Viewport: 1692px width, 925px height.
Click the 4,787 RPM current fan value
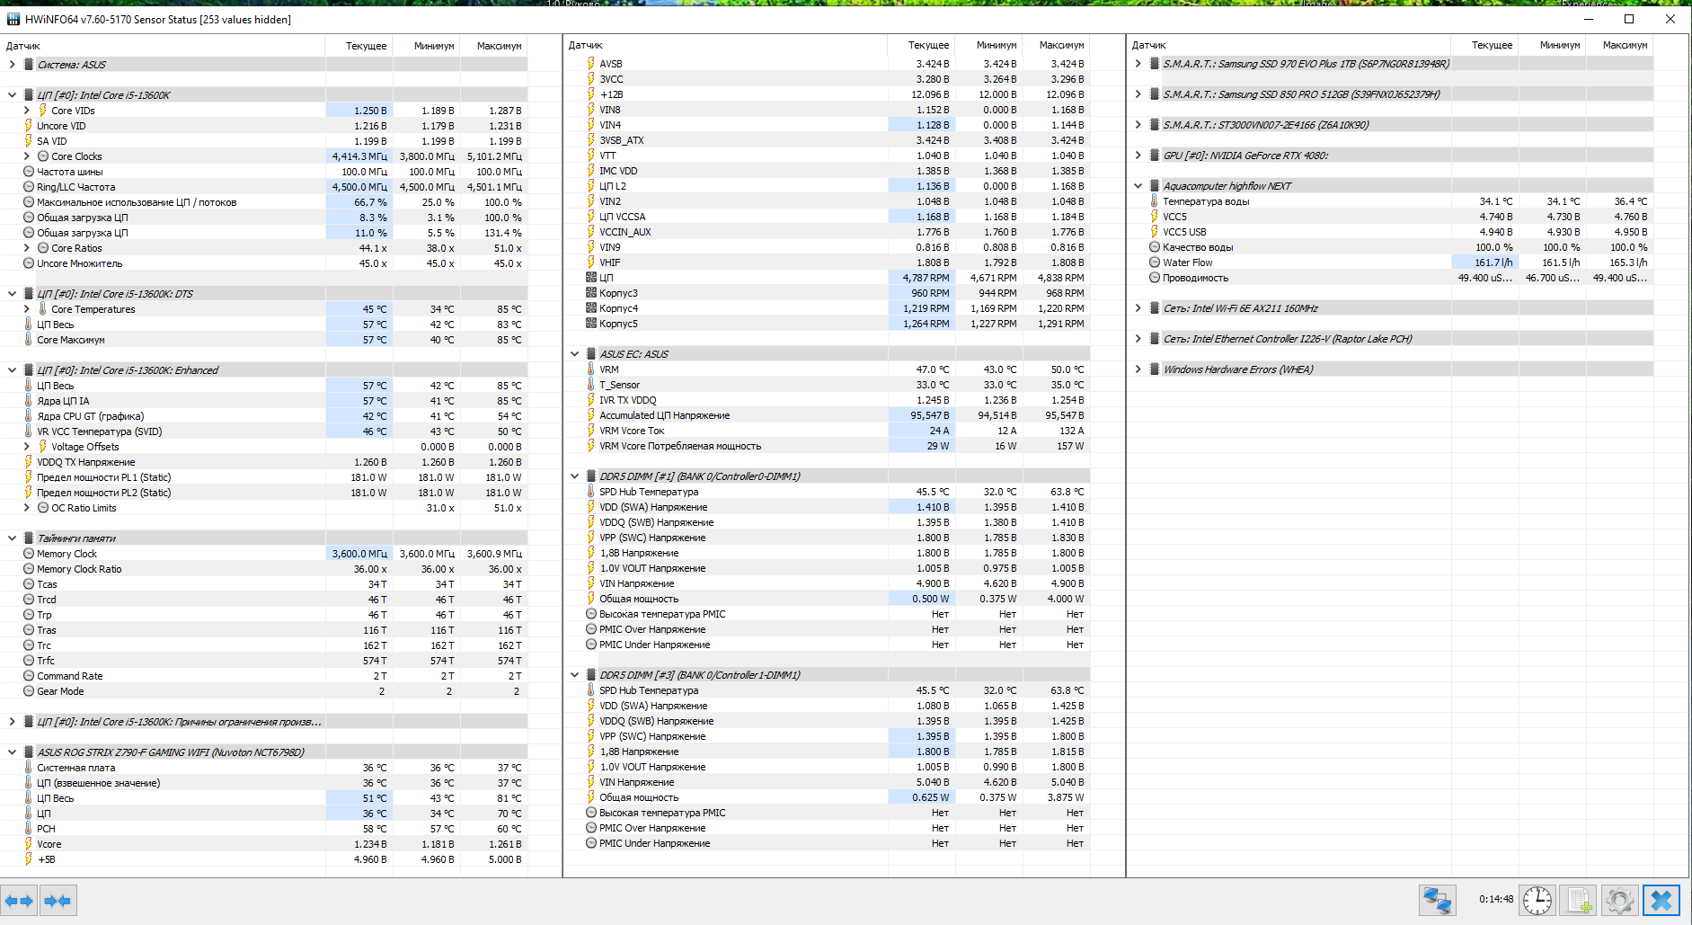tap(926, 278)
